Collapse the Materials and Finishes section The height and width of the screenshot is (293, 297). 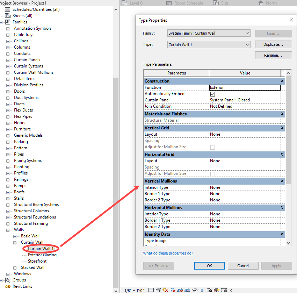[282, 114]
